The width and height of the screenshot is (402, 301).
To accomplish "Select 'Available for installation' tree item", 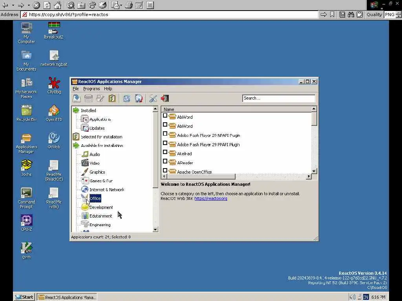I will [x=102, y=146].
